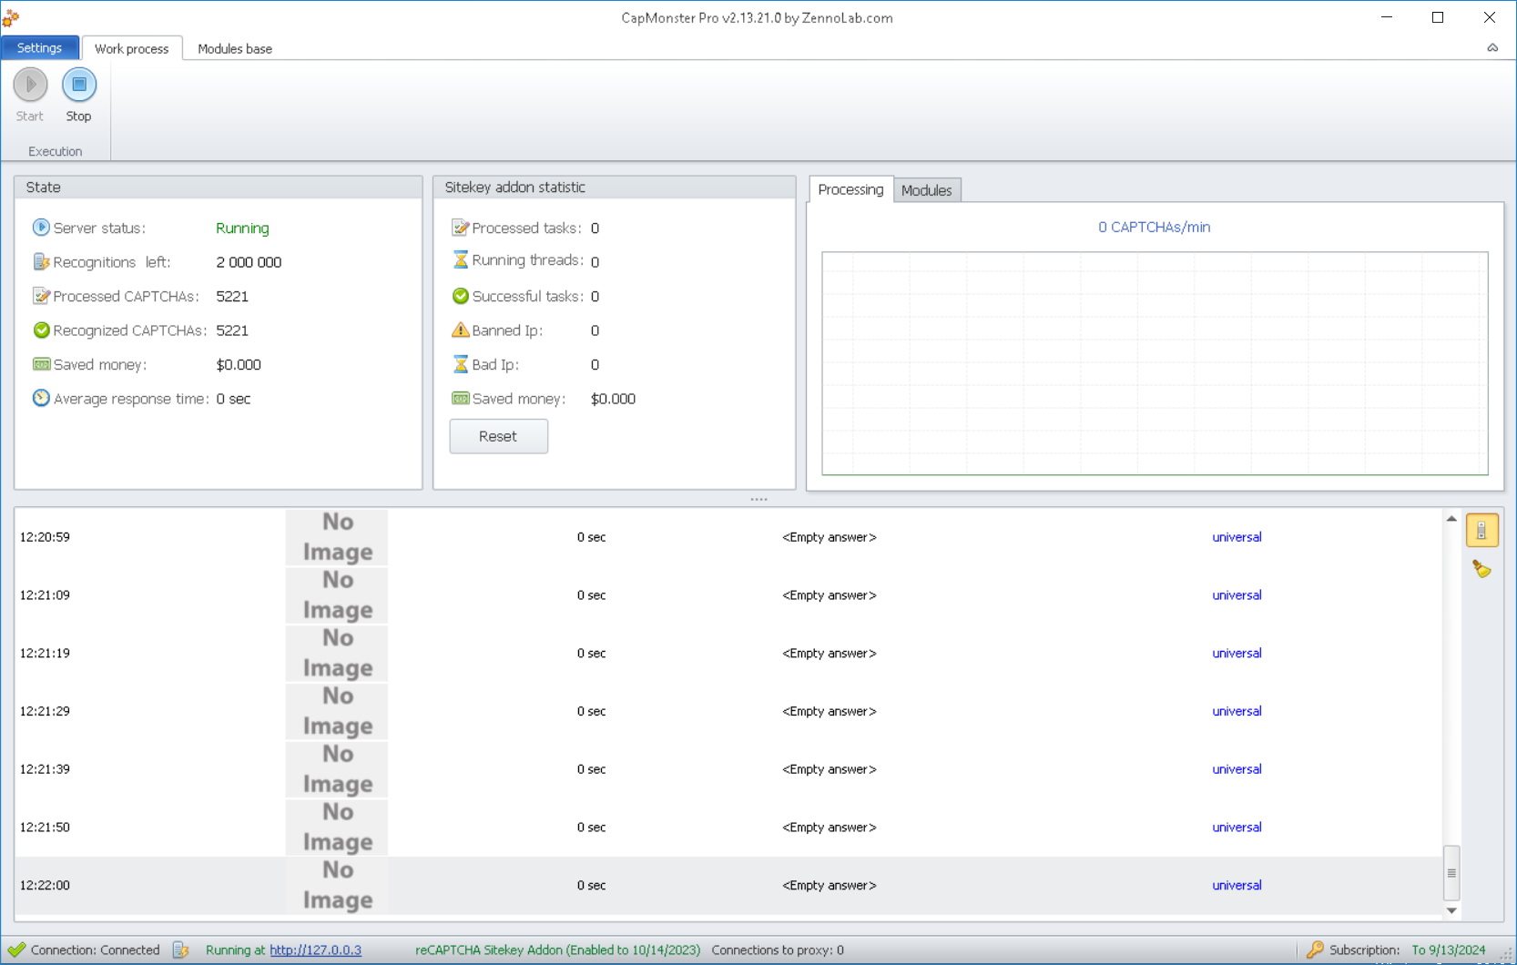Click the Successful tasks checkmark icon
Image resolution: width=1517 pixels, height=965 pixels.
pos(460,296)
